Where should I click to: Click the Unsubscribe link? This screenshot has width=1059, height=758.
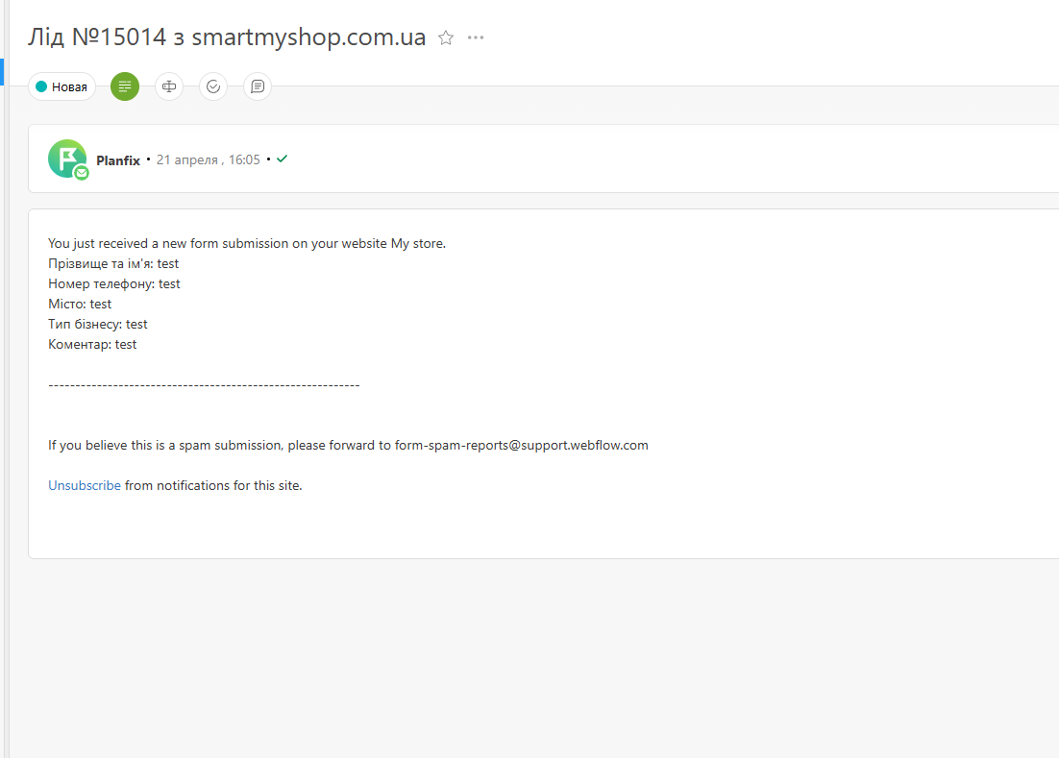(x=85, y=486)
